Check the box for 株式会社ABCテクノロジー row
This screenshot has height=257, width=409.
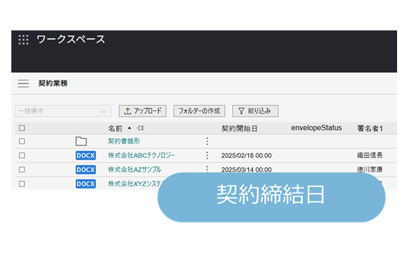22,156
